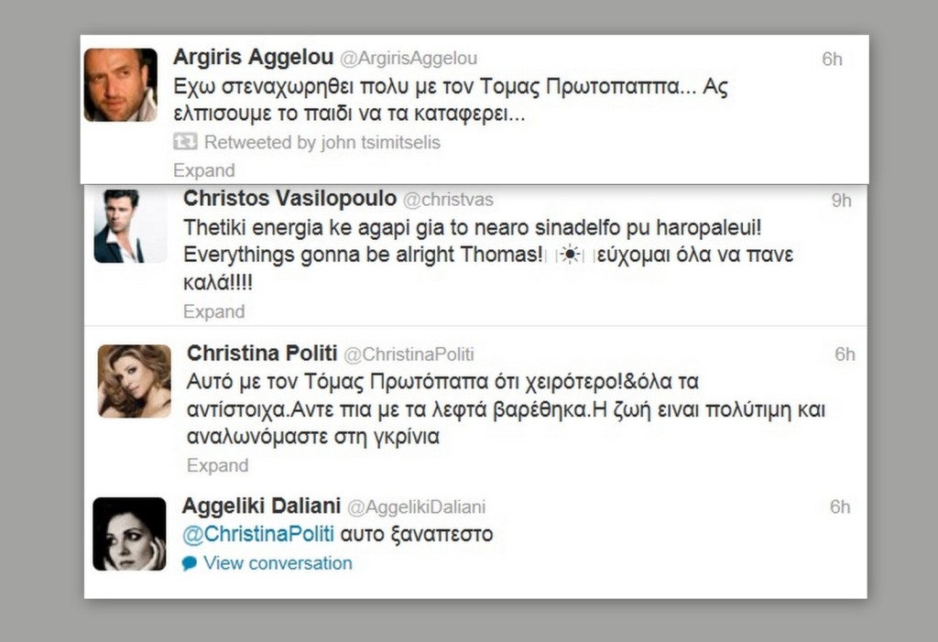The width and height of the screenshot is (938, 642).
Task: Click the sun emoji in Christos' tweet
Action: 571,255
